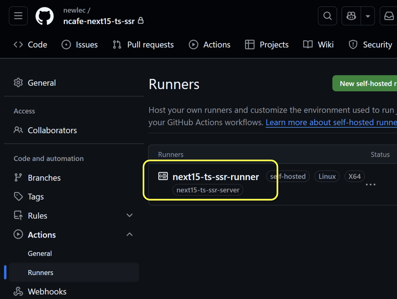The height and width of the screenshot is (299, 397).
Task: Click the webhook icon beside Webhooks
Action: (x=18, y=291)
